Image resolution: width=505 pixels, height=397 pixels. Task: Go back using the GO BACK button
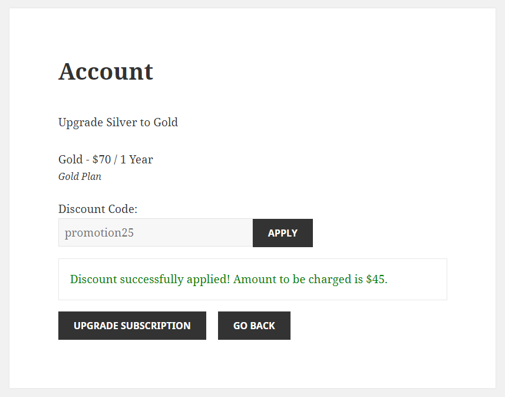[254, 326]
